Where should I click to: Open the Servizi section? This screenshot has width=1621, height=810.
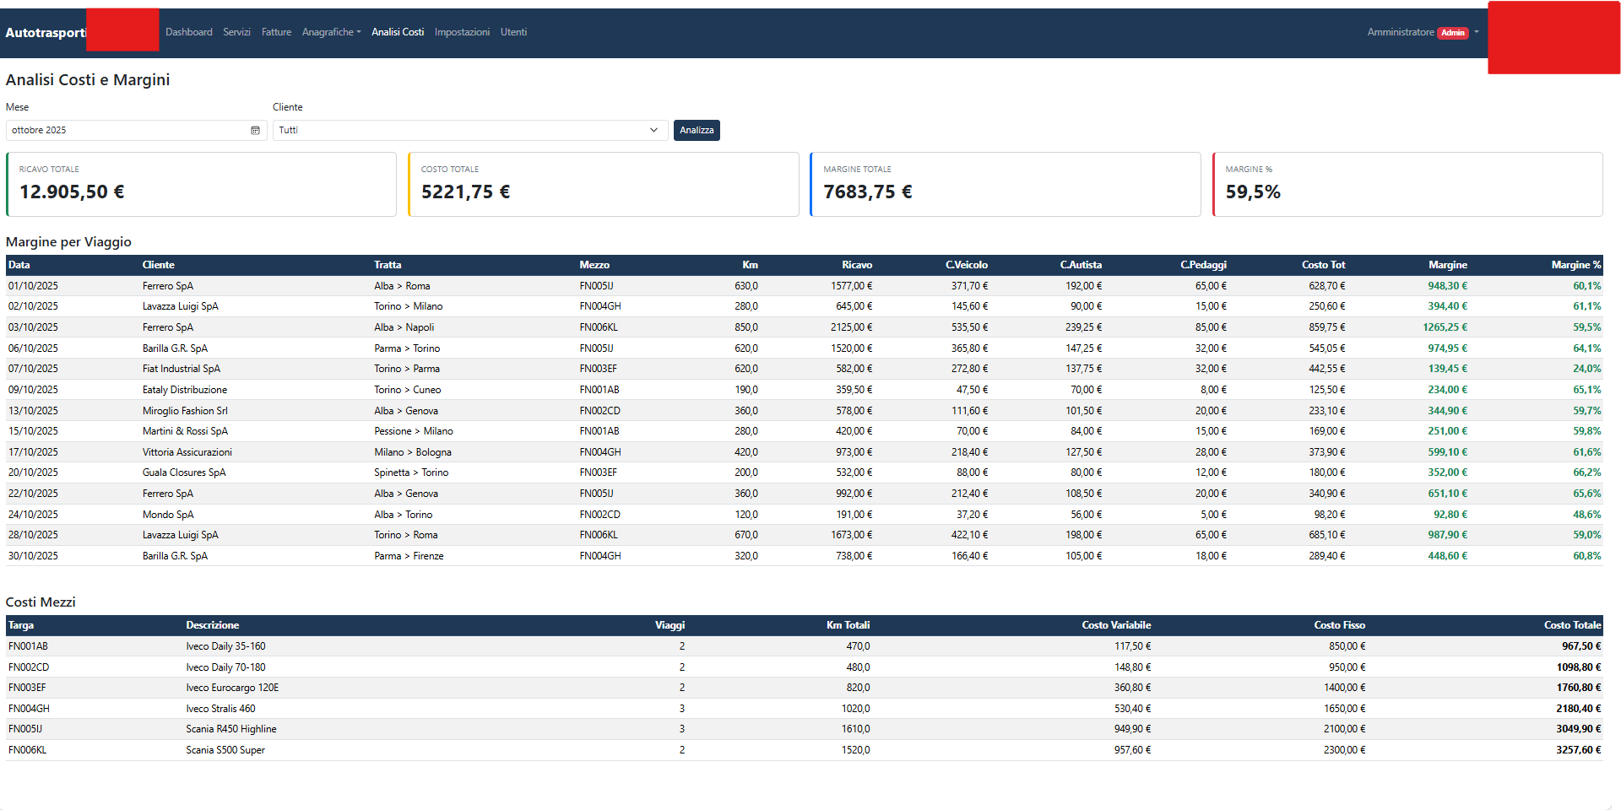236,32
